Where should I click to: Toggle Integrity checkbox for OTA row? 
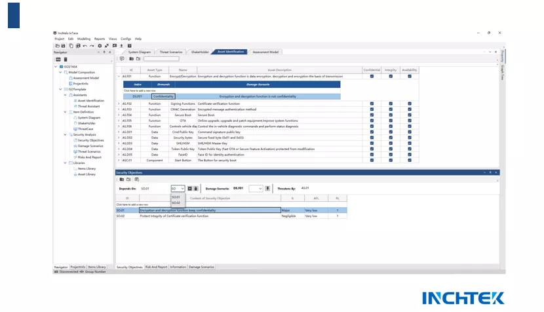pyautogui.click(x=391, y=121)
